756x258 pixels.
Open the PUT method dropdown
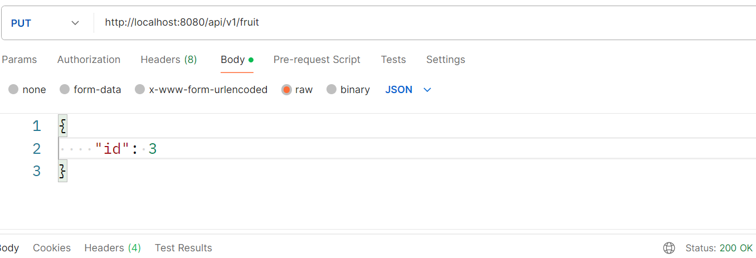point(46,23)
